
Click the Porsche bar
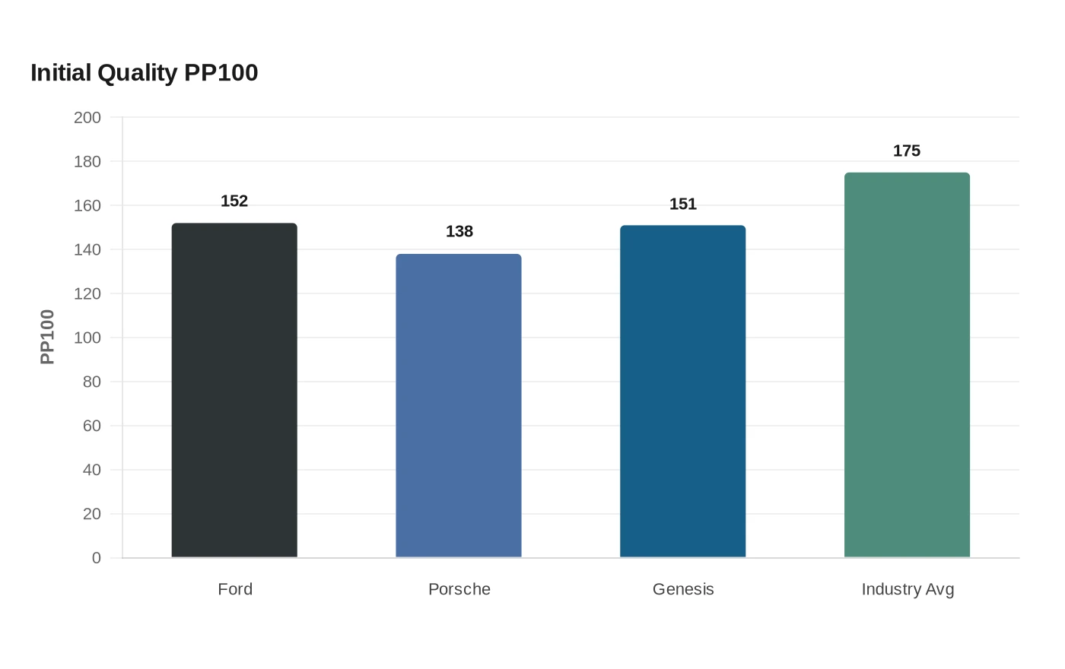click(x=459, y=405)
